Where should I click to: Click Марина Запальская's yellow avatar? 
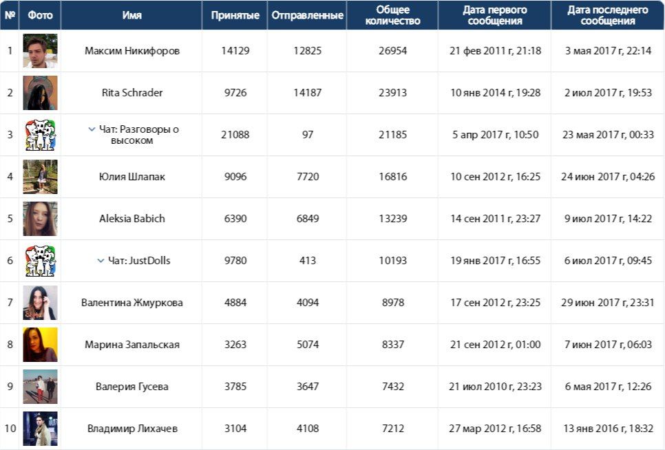click(40, 345)
